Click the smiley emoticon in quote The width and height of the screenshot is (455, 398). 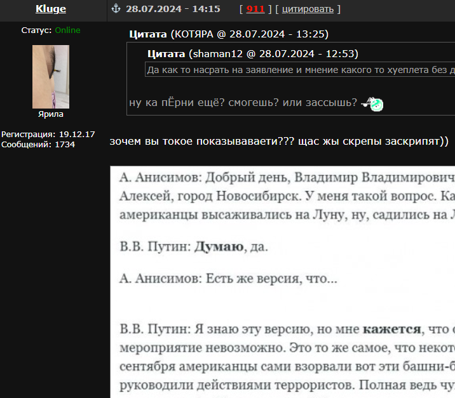point(372,103)
